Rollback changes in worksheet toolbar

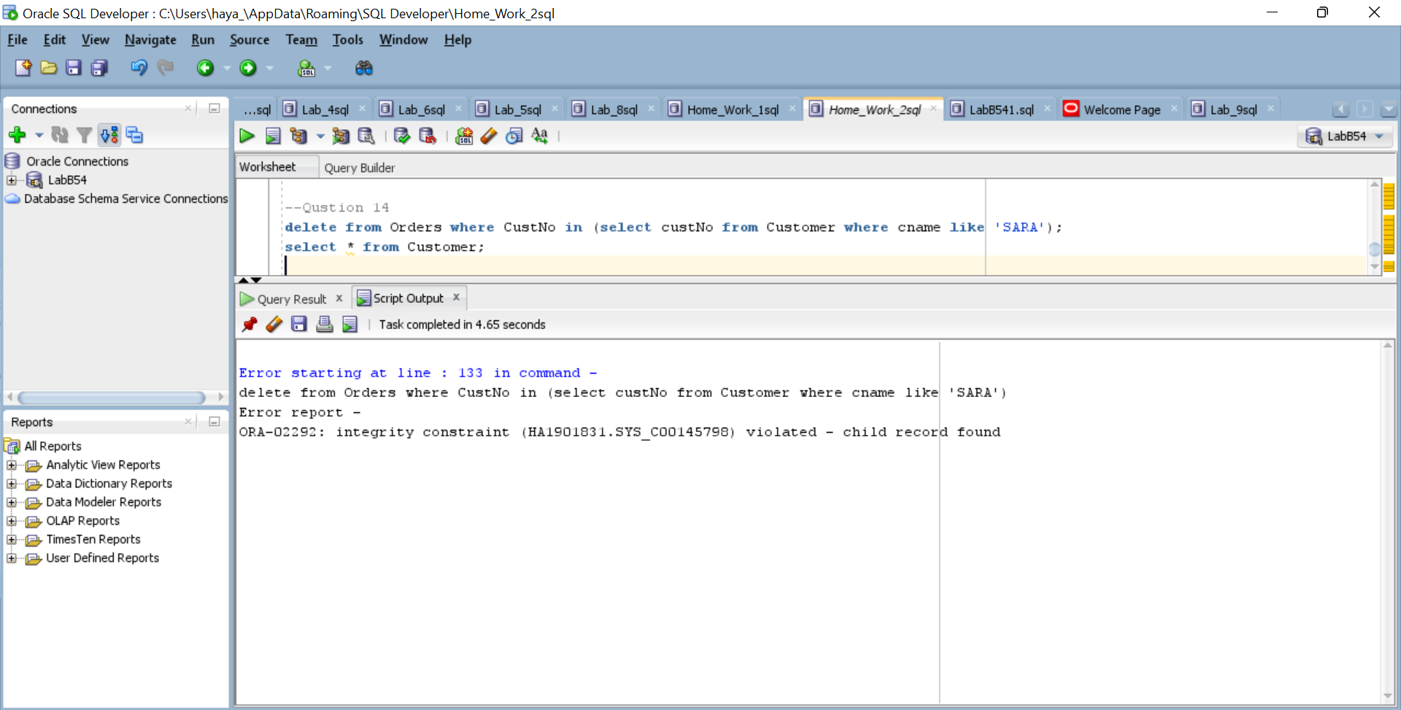click(x=428, y=136)
